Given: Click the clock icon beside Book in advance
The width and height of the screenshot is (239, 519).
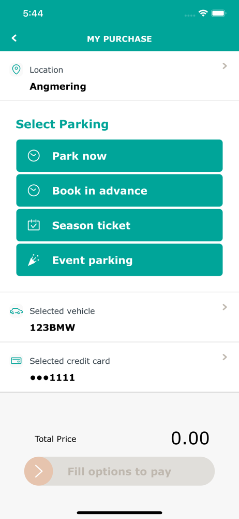Looking at the screenshot, I should click(34, 190).
